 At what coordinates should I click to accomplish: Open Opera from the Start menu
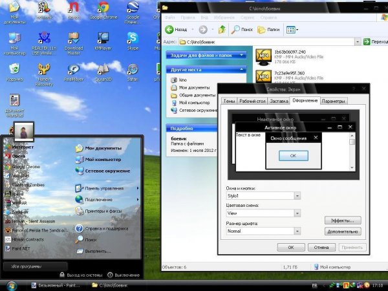[x=16, y=156]
